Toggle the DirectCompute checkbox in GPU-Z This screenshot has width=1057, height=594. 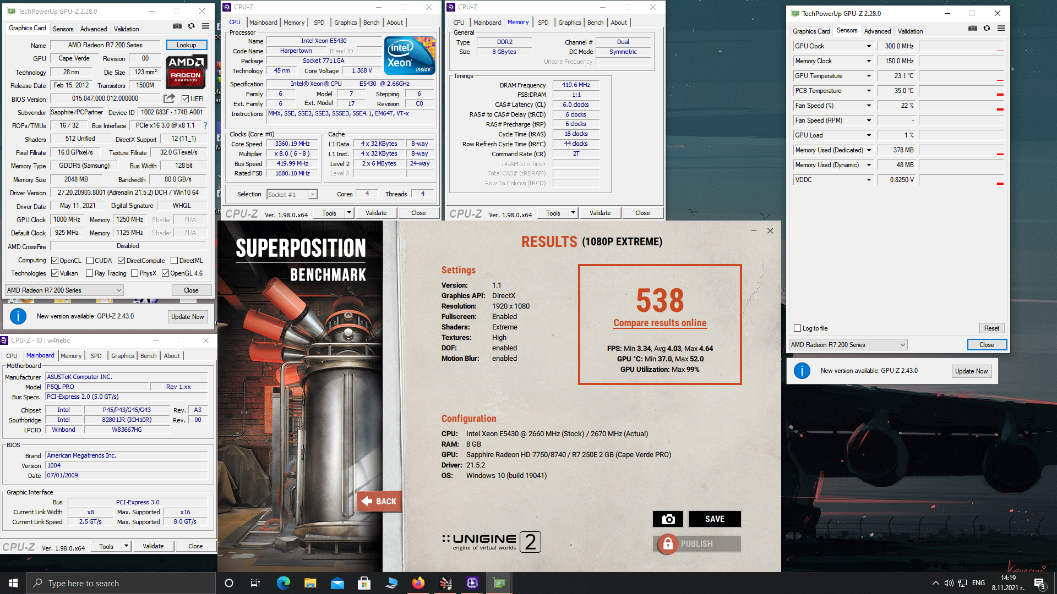pyautogui.click(x=122, y=261)
